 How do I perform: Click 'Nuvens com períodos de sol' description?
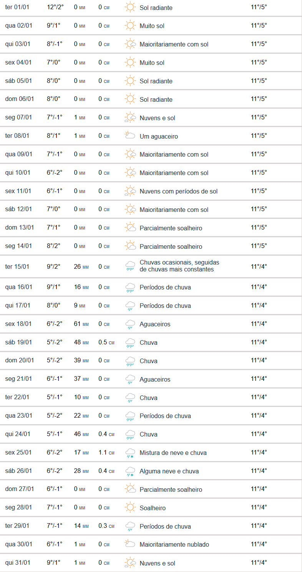(179, 191)
